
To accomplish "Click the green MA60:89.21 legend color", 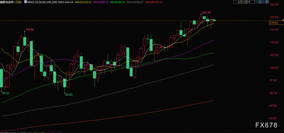I will click(118, 2).
